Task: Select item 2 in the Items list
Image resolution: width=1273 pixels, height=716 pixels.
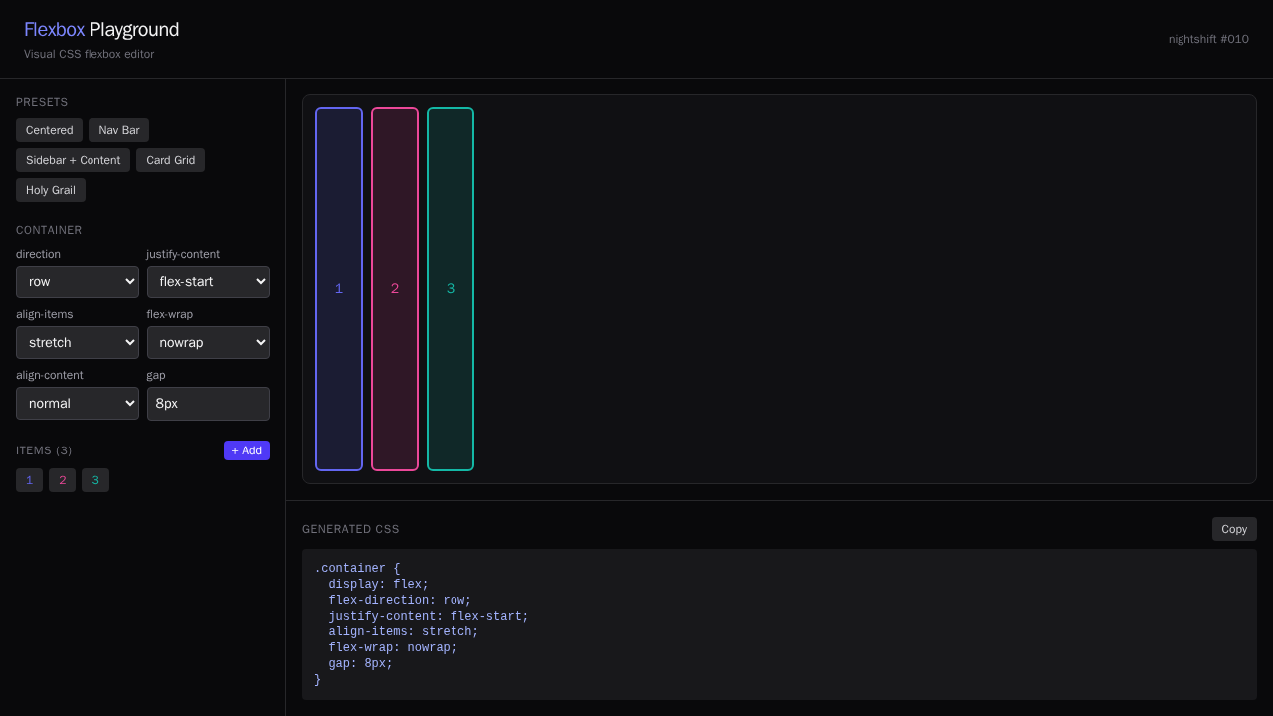Action: coord(62,480)
